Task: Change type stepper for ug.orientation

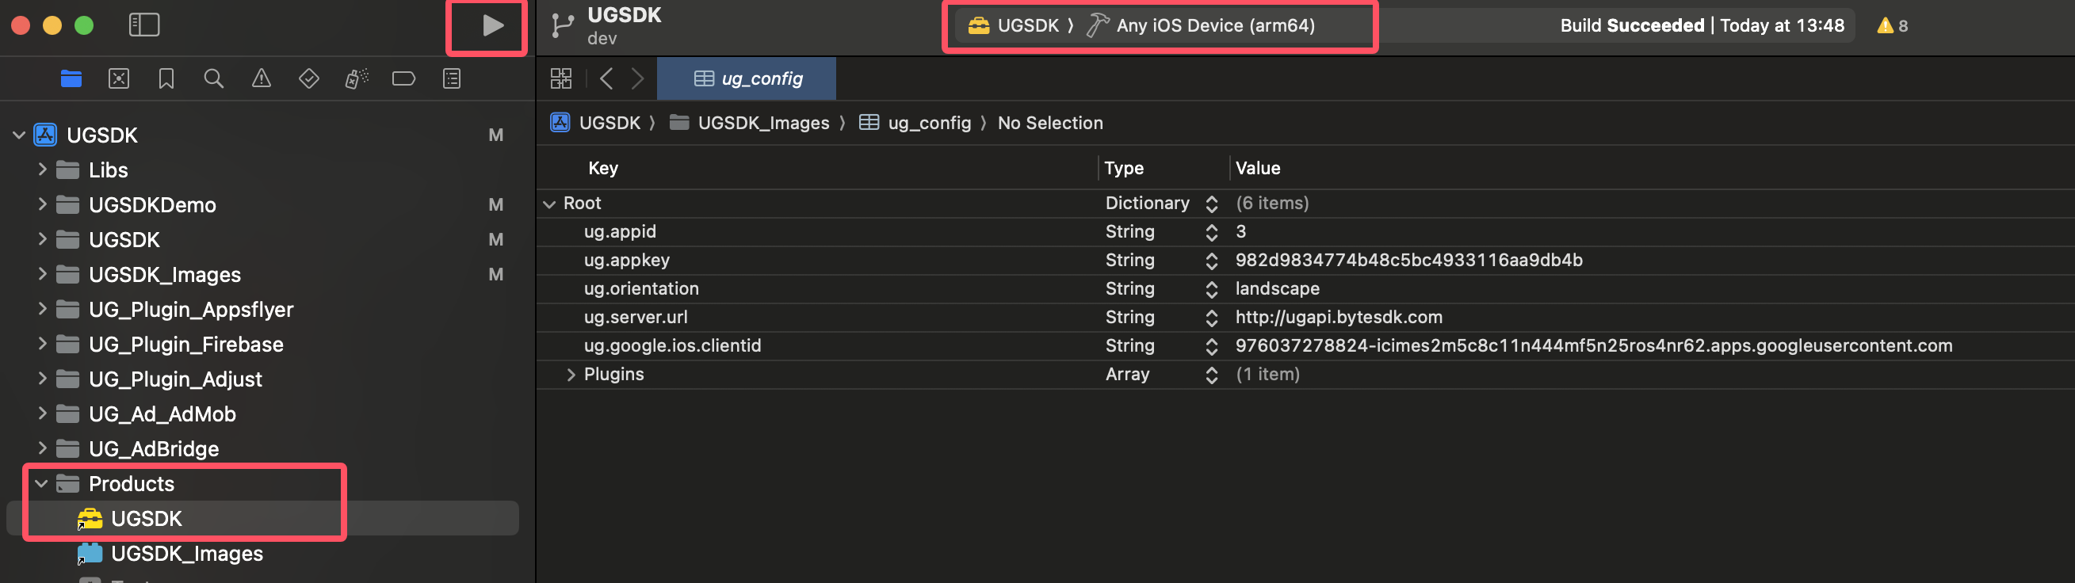Action: point(1211,289)
